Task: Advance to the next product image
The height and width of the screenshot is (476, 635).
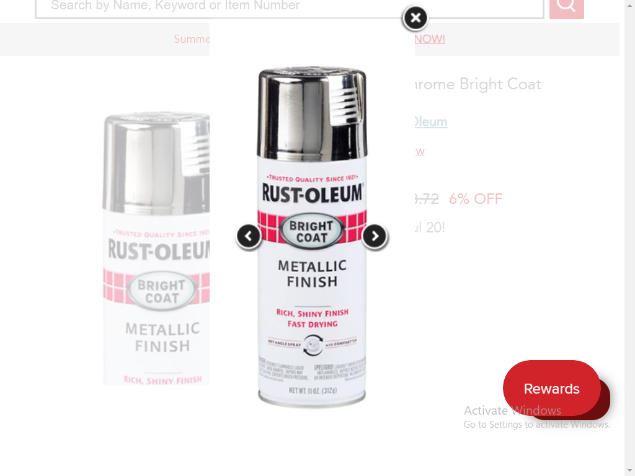Action: click(375, 236)
